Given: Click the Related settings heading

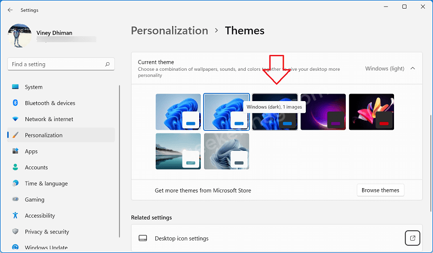Looking at the screenshot, I should 152,217.
